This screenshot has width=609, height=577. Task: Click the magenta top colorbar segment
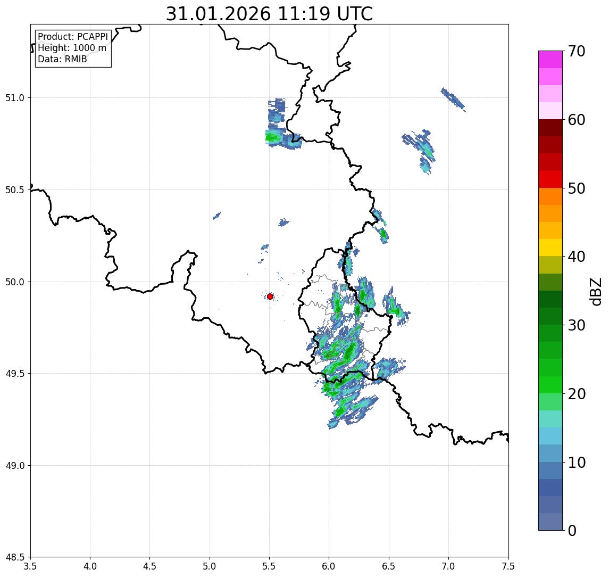pyautogui.click(x=550, y=60)
